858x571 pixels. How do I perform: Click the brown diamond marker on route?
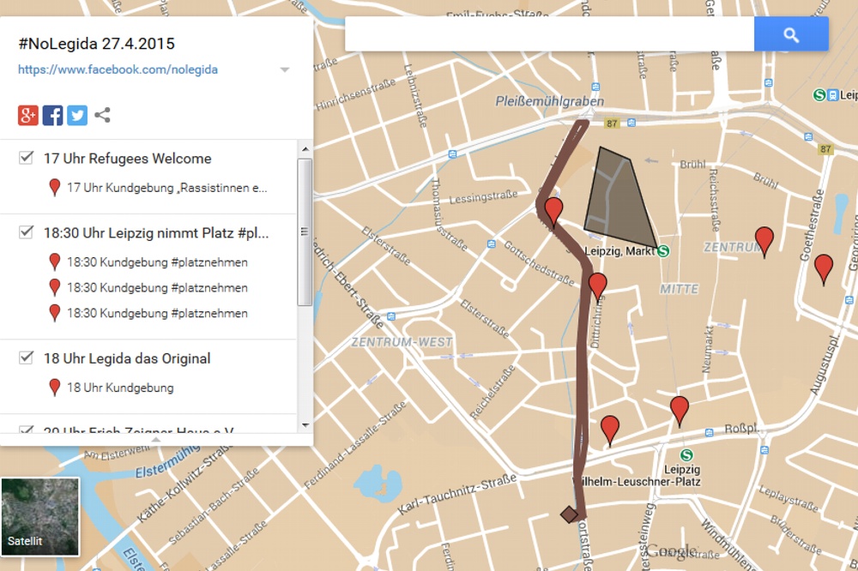pyautogui.click(x=568, y=514)
